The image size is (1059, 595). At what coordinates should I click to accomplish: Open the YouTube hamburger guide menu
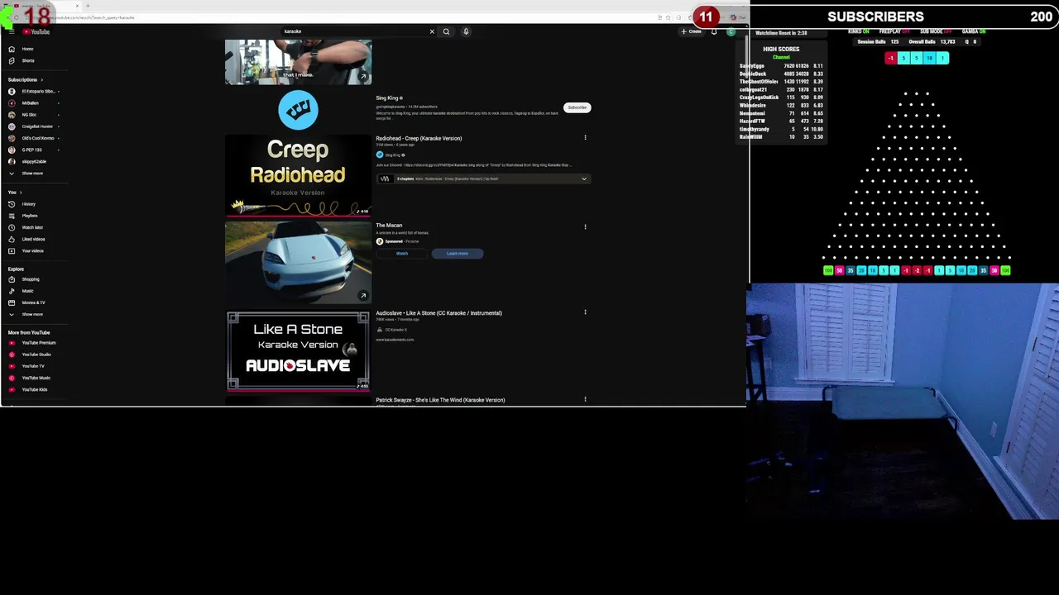click(12, 31)
